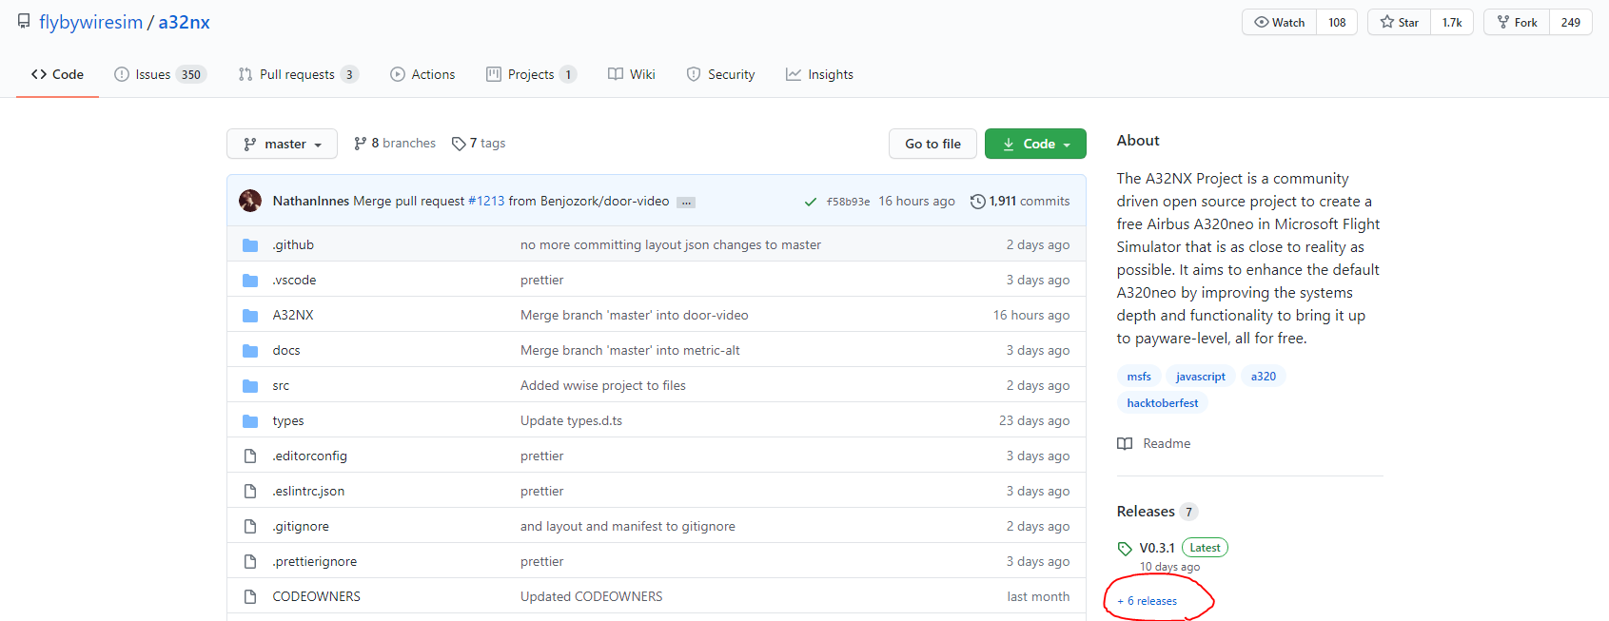
Task: Open the Releases heading link
Action: point(1157,512)
